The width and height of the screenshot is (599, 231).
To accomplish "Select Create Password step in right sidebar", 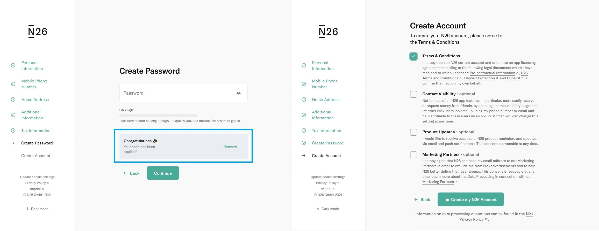I will 327,143.
